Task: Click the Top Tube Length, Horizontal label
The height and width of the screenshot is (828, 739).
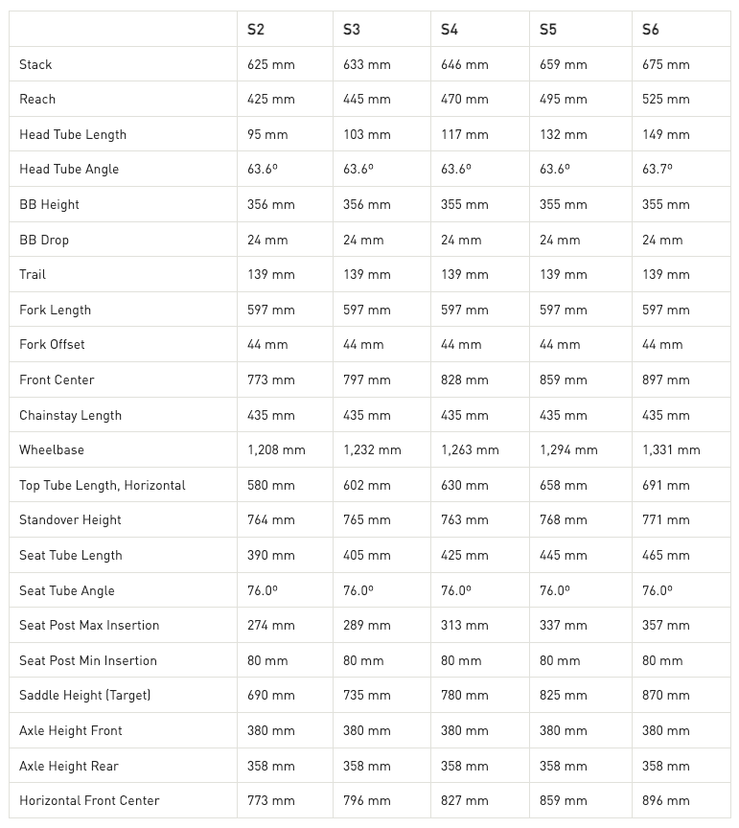Action: (x=103, y=485)
